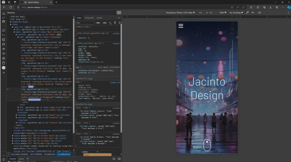Toggle device emulation icon in DevTools sidebar
Screen dimensions: 291x162
click(4, 18)
